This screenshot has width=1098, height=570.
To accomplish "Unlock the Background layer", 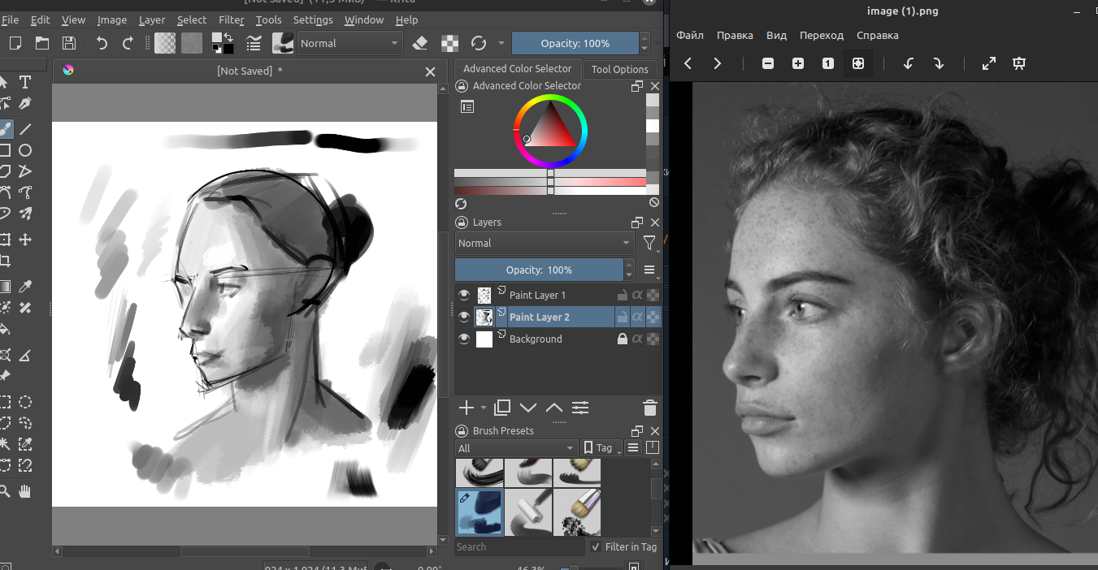I will [623, 339].
